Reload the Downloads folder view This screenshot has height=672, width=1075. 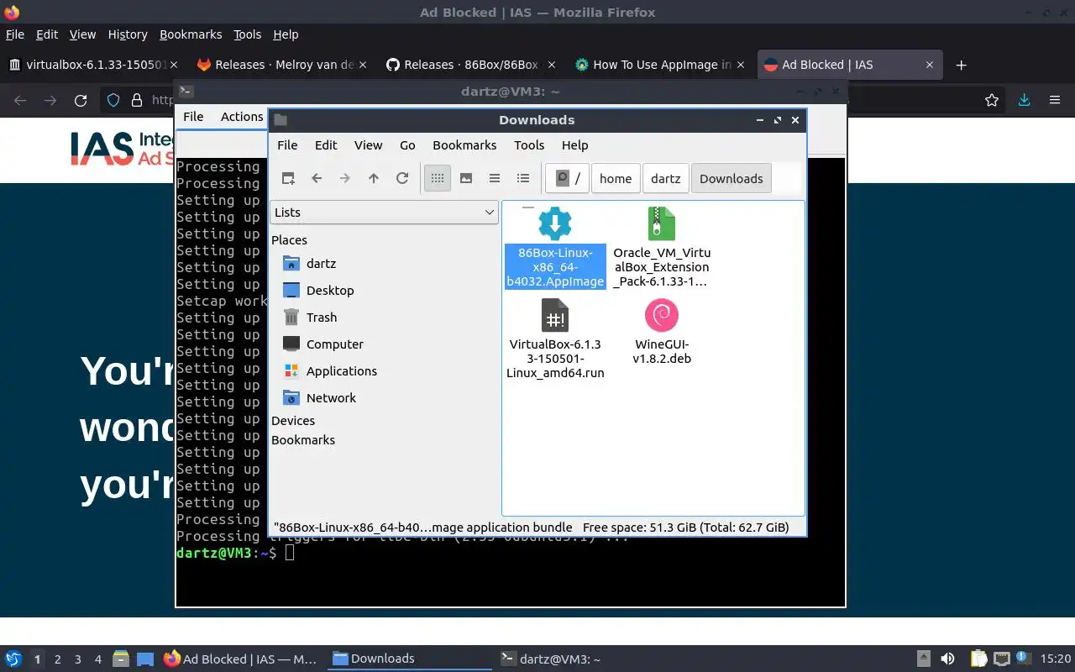click(x=402, y=178)
